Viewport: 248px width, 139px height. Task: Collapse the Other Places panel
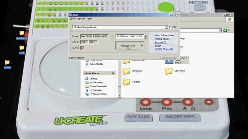pyautogui.click(x=113, y=73)
